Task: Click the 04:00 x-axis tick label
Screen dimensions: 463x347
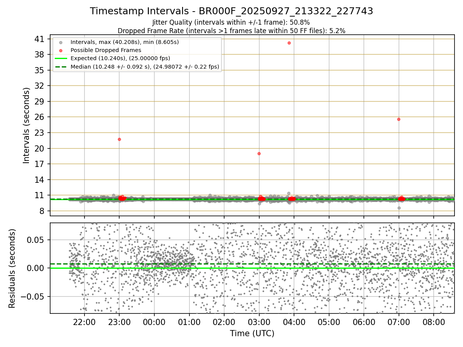Action: click(x=294, y=322)
